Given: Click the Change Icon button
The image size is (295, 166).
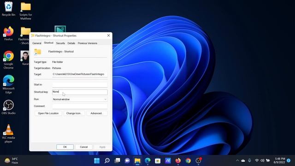Looking at the screenshot, I should [74, 113].
